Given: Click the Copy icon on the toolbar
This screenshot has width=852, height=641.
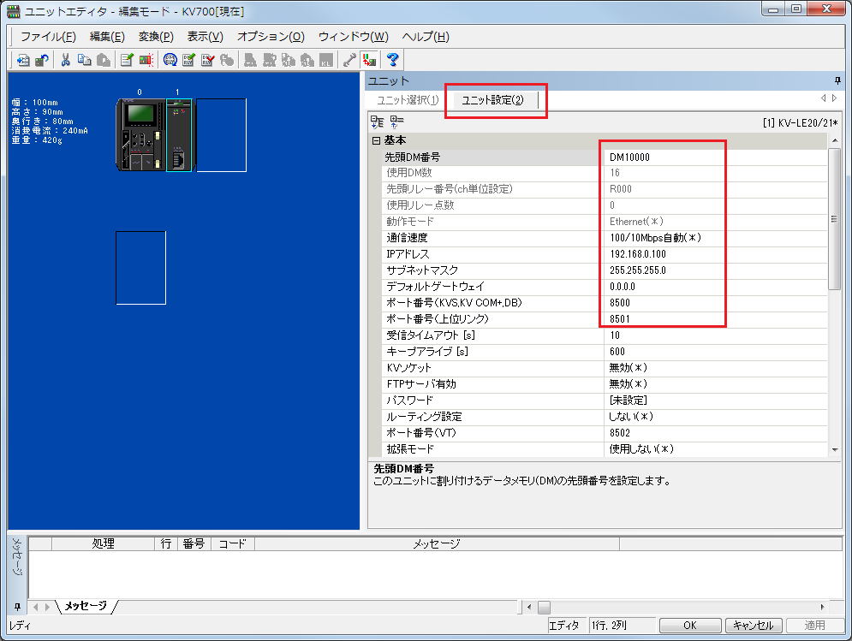Looking at the screenshot, I should pyautogui.click(x=86, y=60).
